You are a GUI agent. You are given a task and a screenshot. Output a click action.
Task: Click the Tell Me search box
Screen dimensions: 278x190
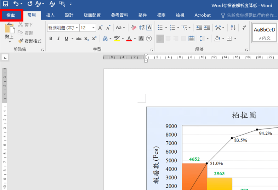tap(248, 15)
